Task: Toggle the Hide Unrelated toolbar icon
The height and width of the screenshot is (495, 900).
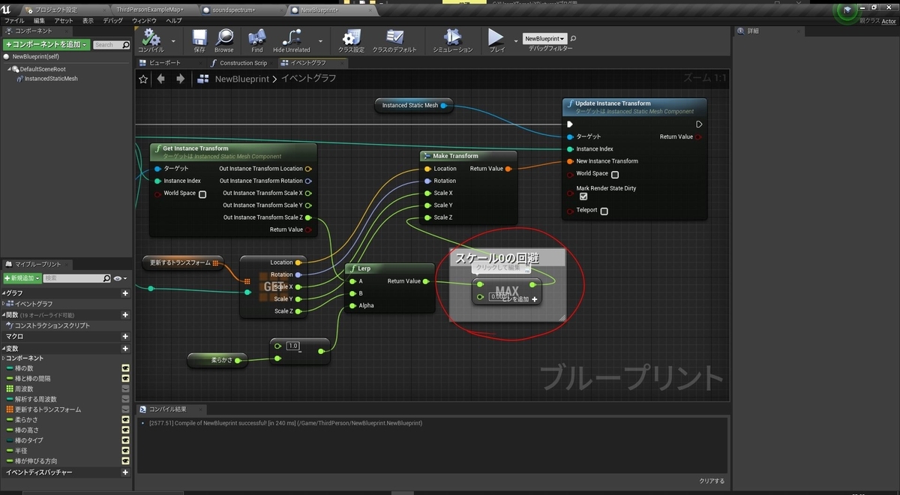Action: (291, 37)
